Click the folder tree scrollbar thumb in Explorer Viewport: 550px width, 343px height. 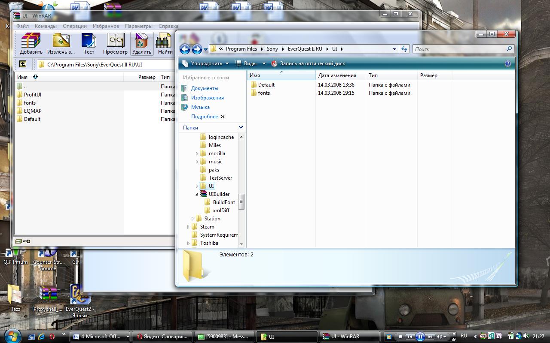241,202
